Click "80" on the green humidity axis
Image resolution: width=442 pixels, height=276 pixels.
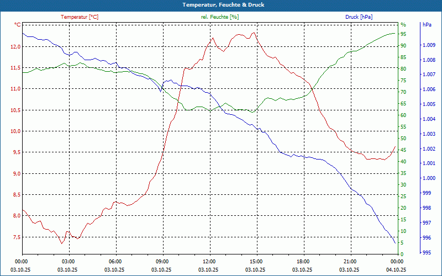click(403, 68)
